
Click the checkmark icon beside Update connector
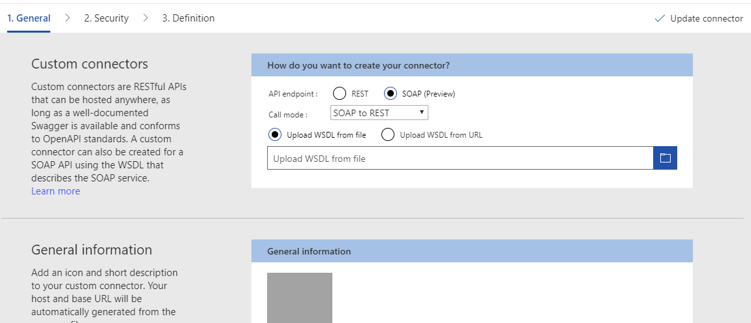[660, 18]
